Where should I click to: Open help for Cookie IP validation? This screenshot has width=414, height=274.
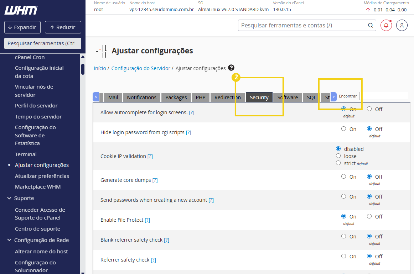click(x=150, y=156)
